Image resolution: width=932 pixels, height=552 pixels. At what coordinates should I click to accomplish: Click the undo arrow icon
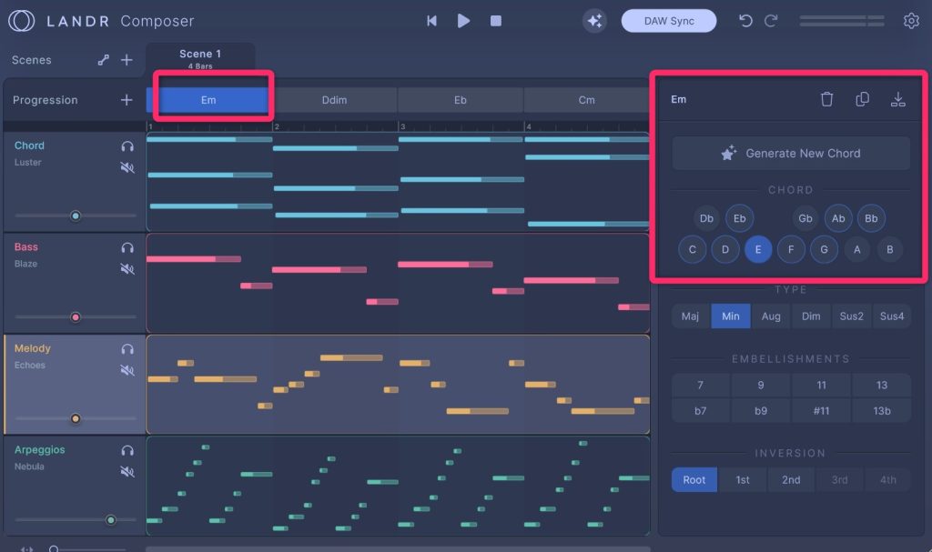point(745,21)
